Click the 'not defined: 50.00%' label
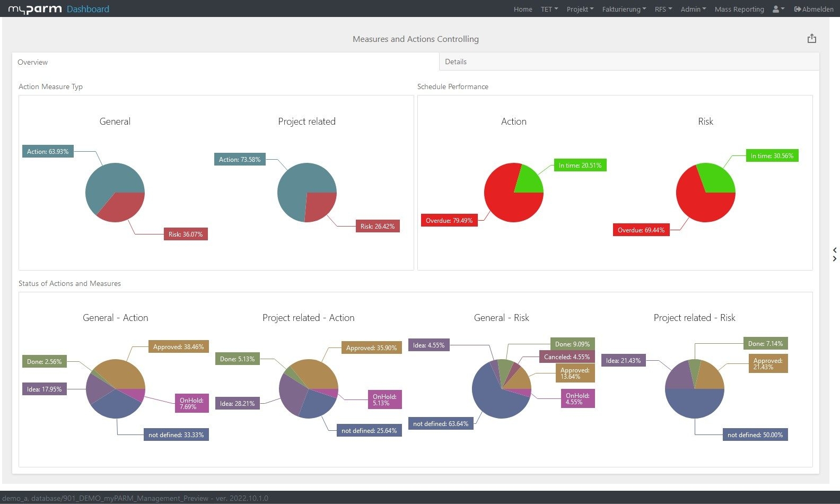The height and width of the screenshot is (504, 840). click(755, 435)
